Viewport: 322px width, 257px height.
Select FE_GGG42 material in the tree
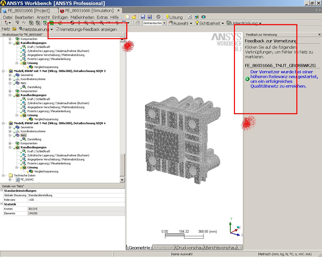click(x=27, y=179)
